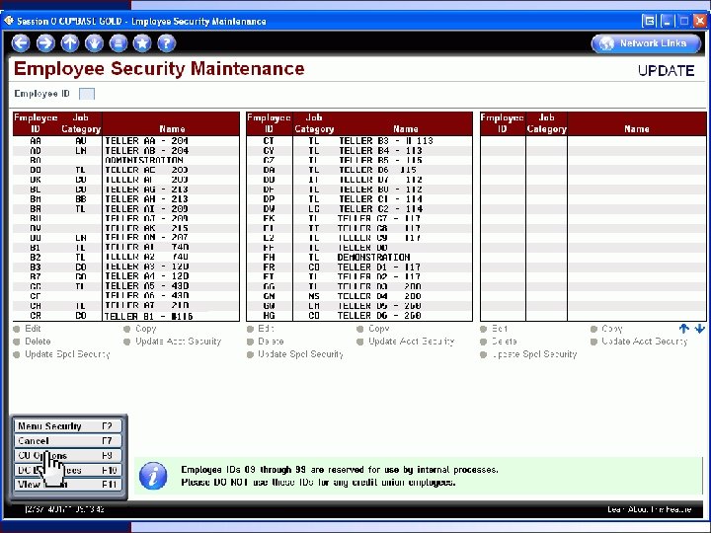Click the View F11 function button
The width and height of the screenshot is (711, 533).
pyautogui.click(x=68, y=485)
